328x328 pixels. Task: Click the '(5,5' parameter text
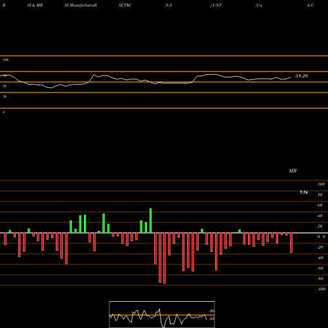pyautogui.click(x=169, y=5)
